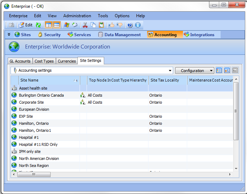Viewport: 247px width, 194px height.
Task: Toggle the vertical split pane layout button
Action: click(49, 25)
